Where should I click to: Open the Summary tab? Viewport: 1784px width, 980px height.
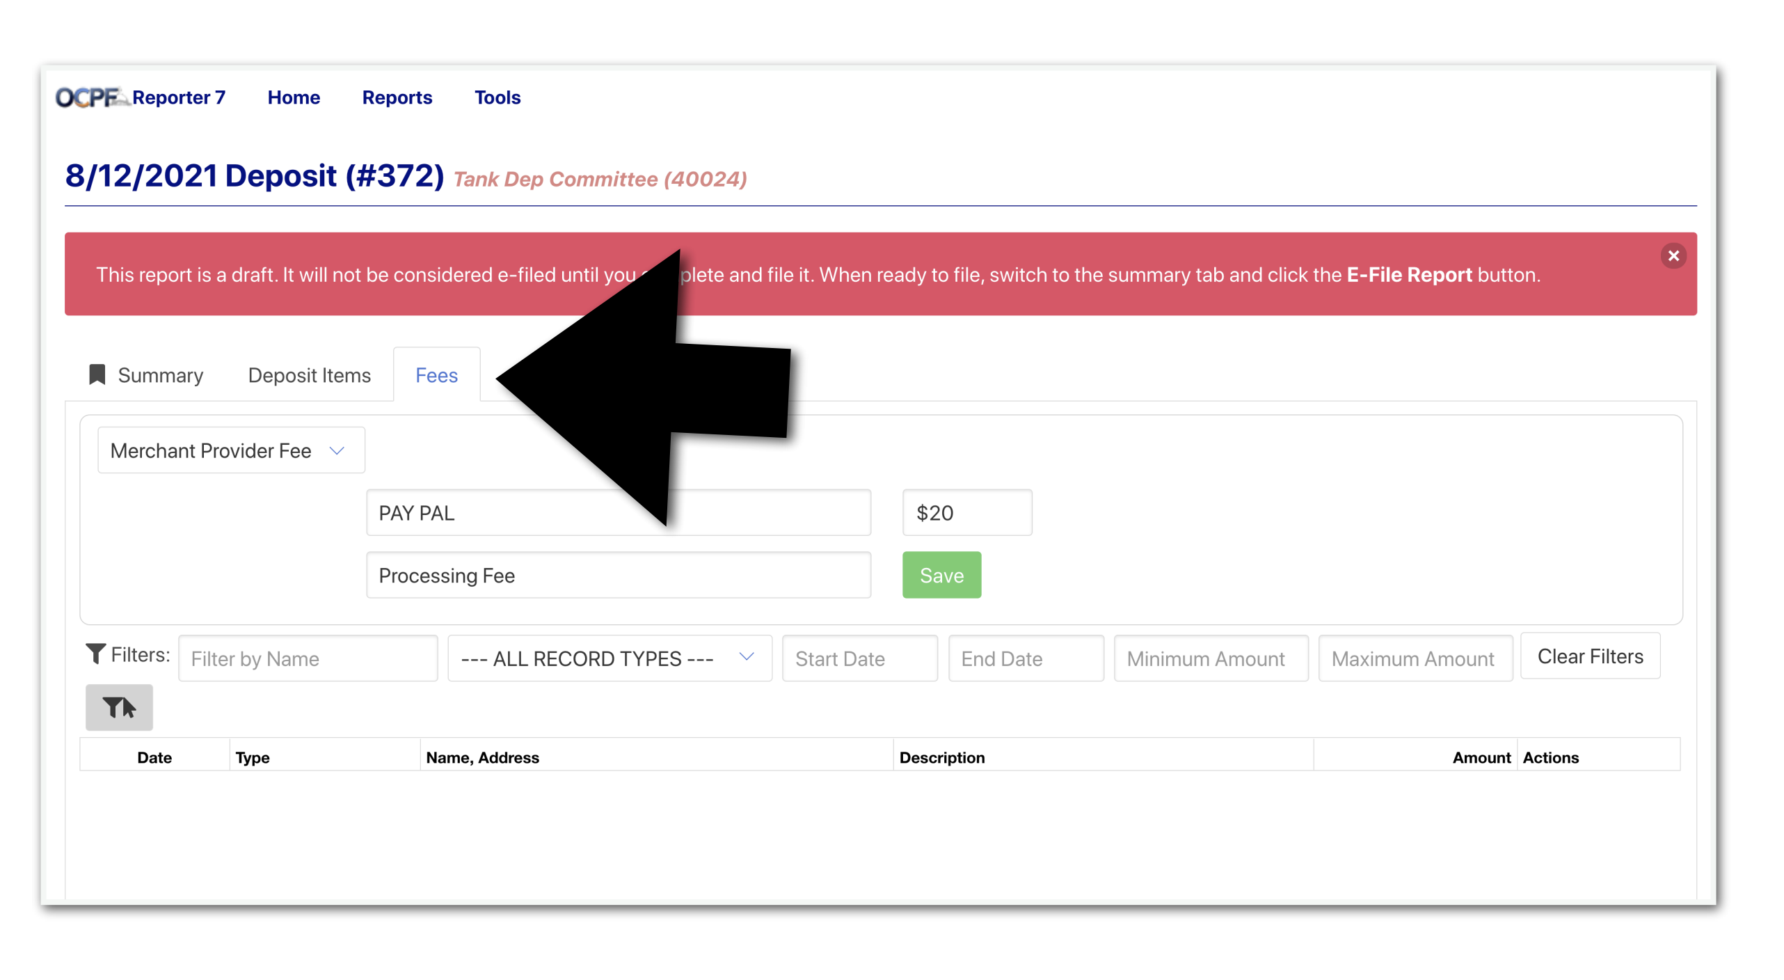pos(160,375)
